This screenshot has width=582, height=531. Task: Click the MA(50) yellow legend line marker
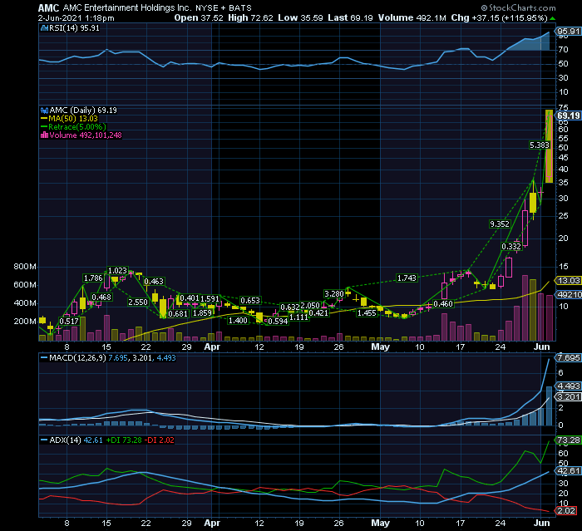(x=44, y=119)
